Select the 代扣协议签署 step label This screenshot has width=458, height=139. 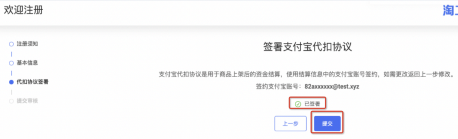point(33,82)
